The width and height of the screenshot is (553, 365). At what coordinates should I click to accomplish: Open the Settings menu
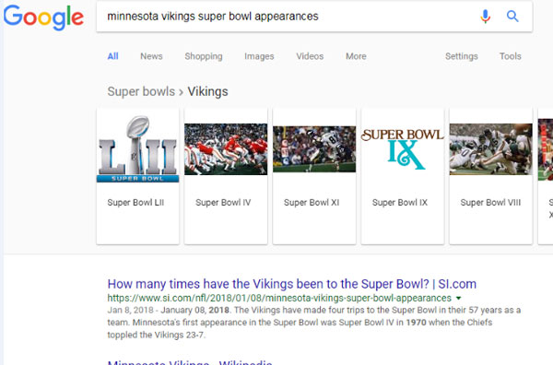click(x=462, y=56)
